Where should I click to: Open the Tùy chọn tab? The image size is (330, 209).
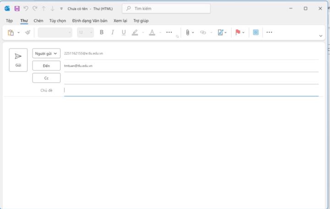(x=58, y=21)
